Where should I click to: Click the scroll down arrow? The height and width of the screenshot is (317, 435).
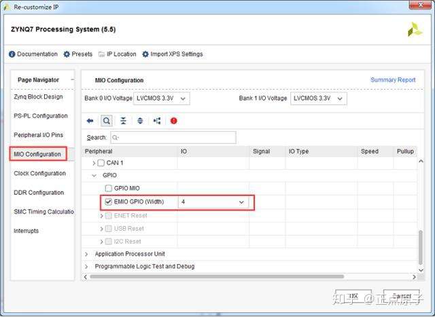(x=421, y=270)
